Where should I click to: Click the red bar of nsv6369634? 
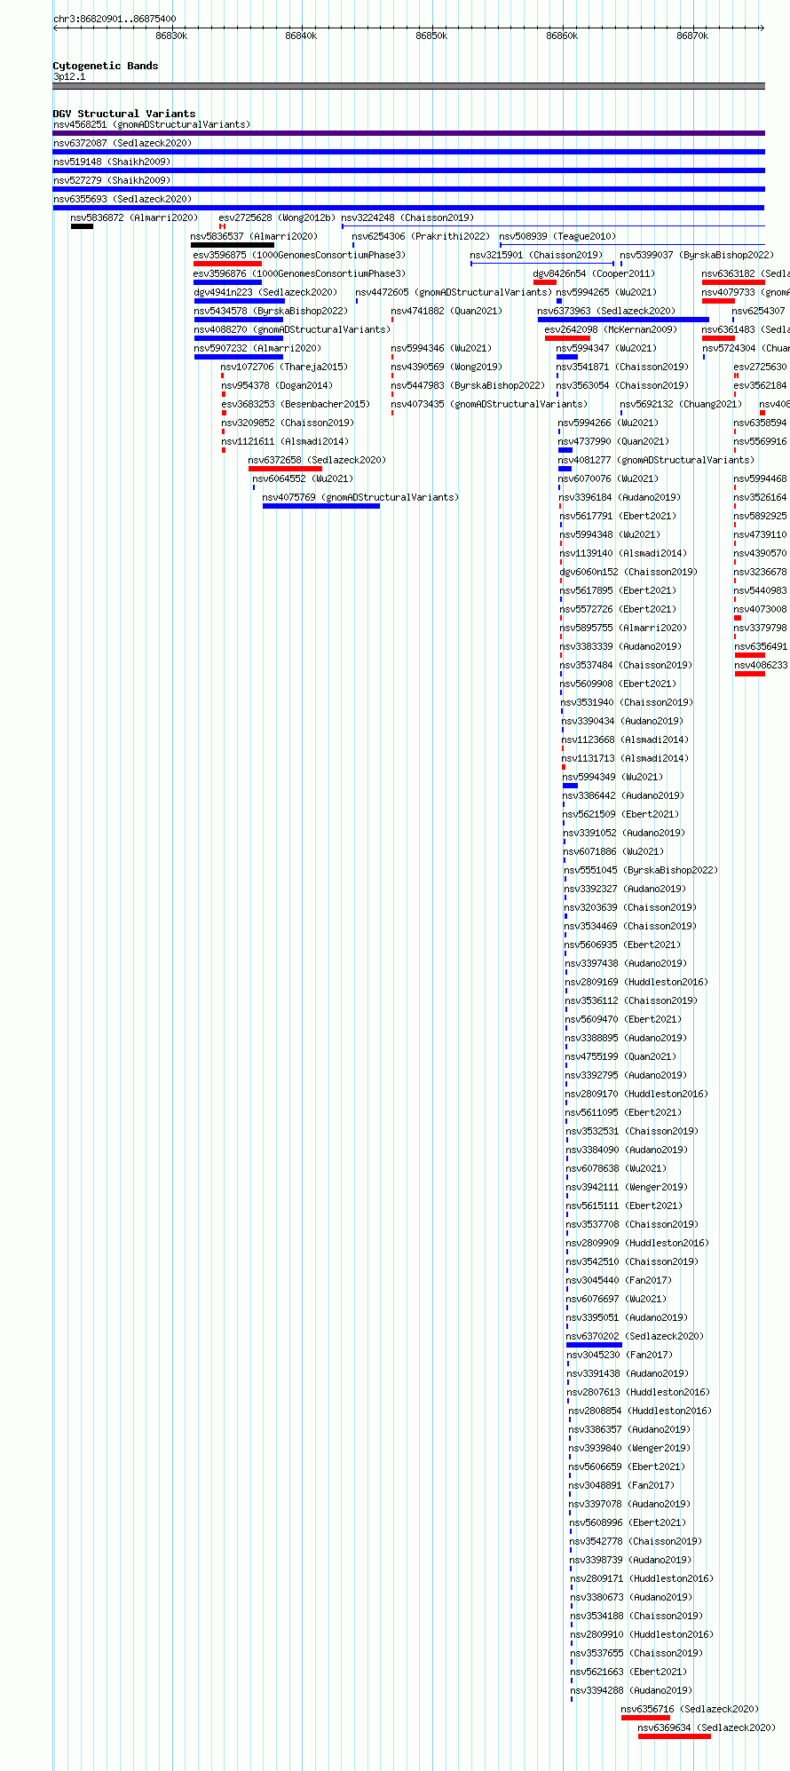tap(674, 1736)
